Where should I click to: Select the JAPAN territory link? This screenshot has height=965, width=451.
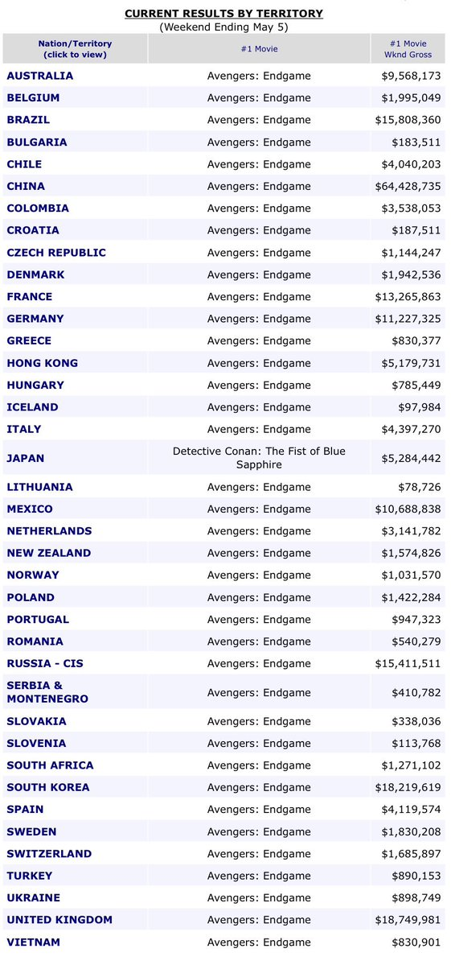click(x=26, y=458)
